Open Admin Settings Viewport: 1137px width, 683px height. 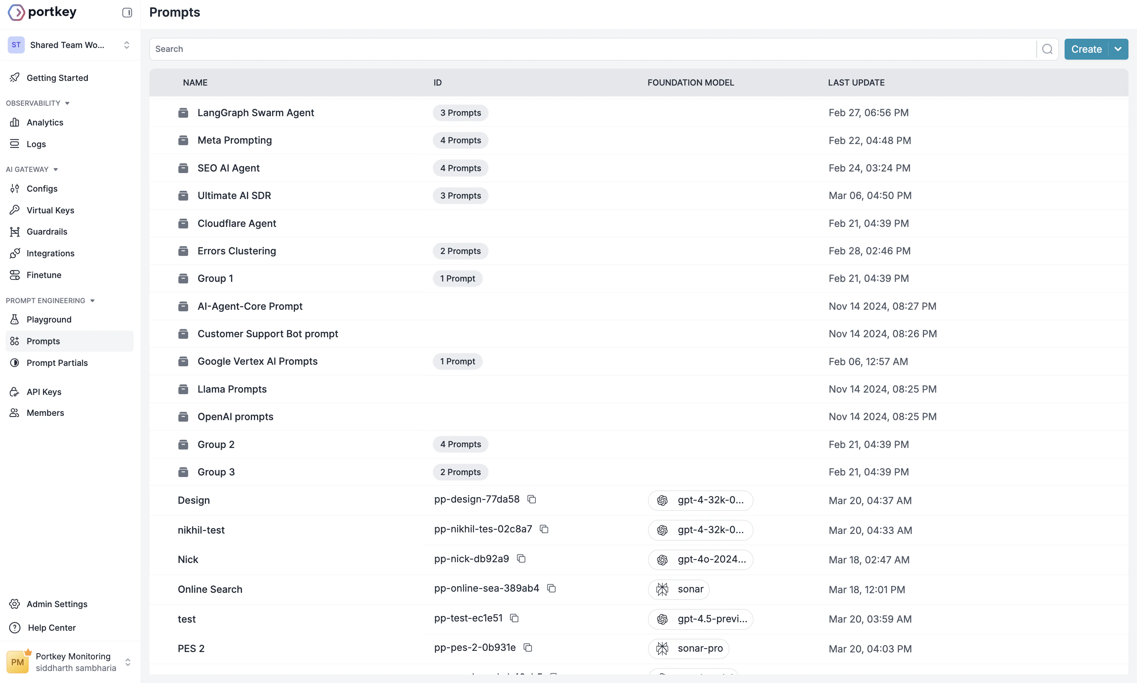click(56, 604)
